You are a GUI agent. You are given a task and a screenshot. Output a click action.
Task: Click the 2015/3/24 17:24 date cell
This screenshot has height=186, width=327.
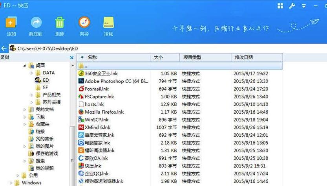pos(251,173)
